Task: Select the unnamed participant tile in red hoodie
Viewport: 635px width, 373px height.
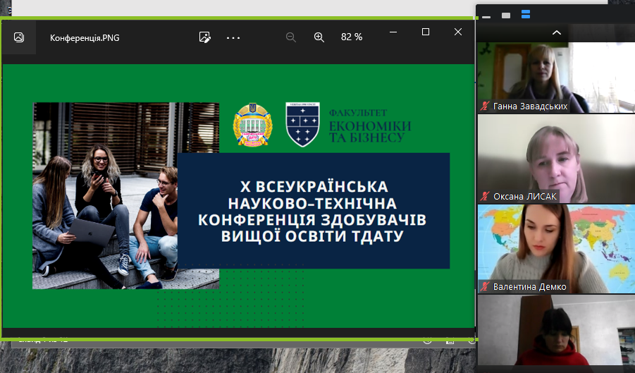Action: tap(557, 330)
